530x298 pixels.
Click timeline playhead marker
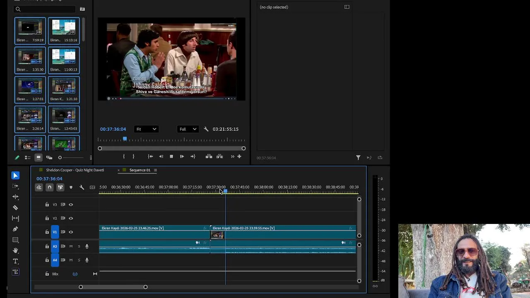pyautogui.click(x=225, y=191)
